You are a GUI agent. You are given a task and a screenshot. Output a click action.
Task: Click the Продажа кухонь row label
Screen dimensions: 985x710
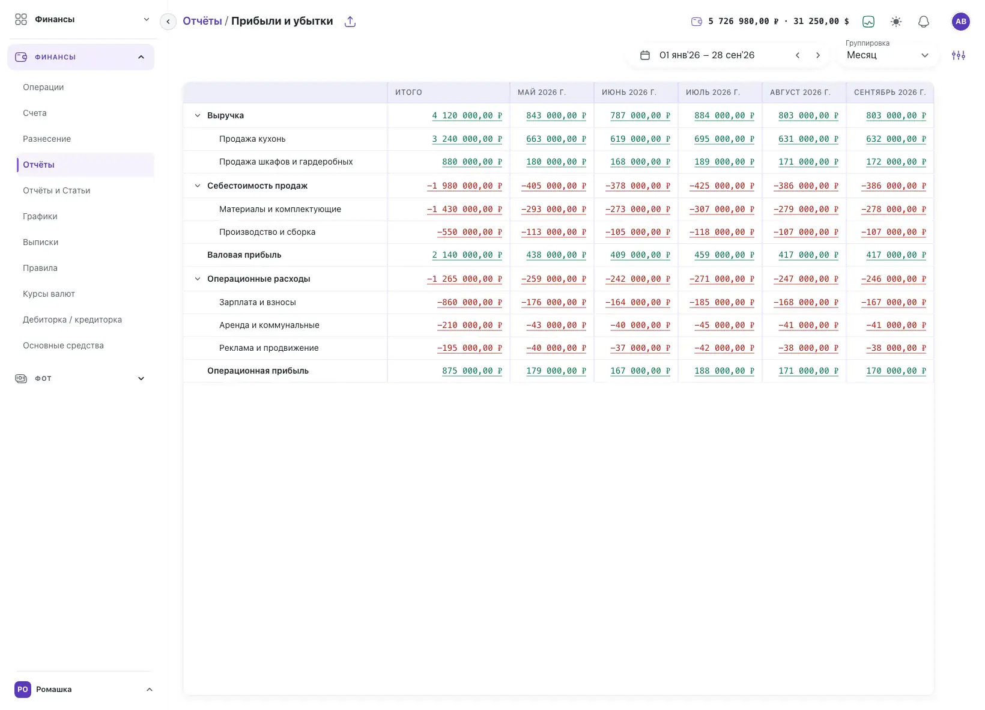(x=252, y=139)
